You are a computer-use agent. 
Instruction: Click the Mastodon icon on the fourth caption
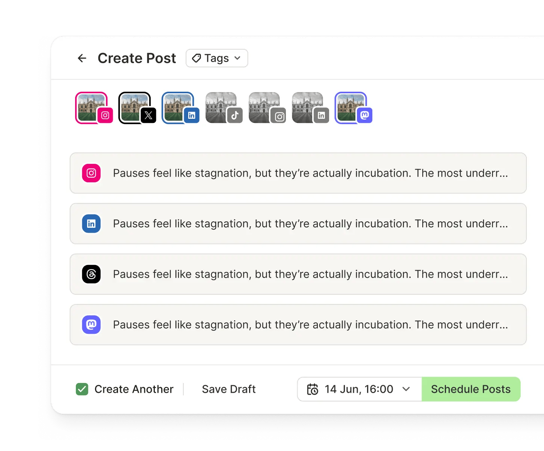pyautogui.click(x=91, y=324)
